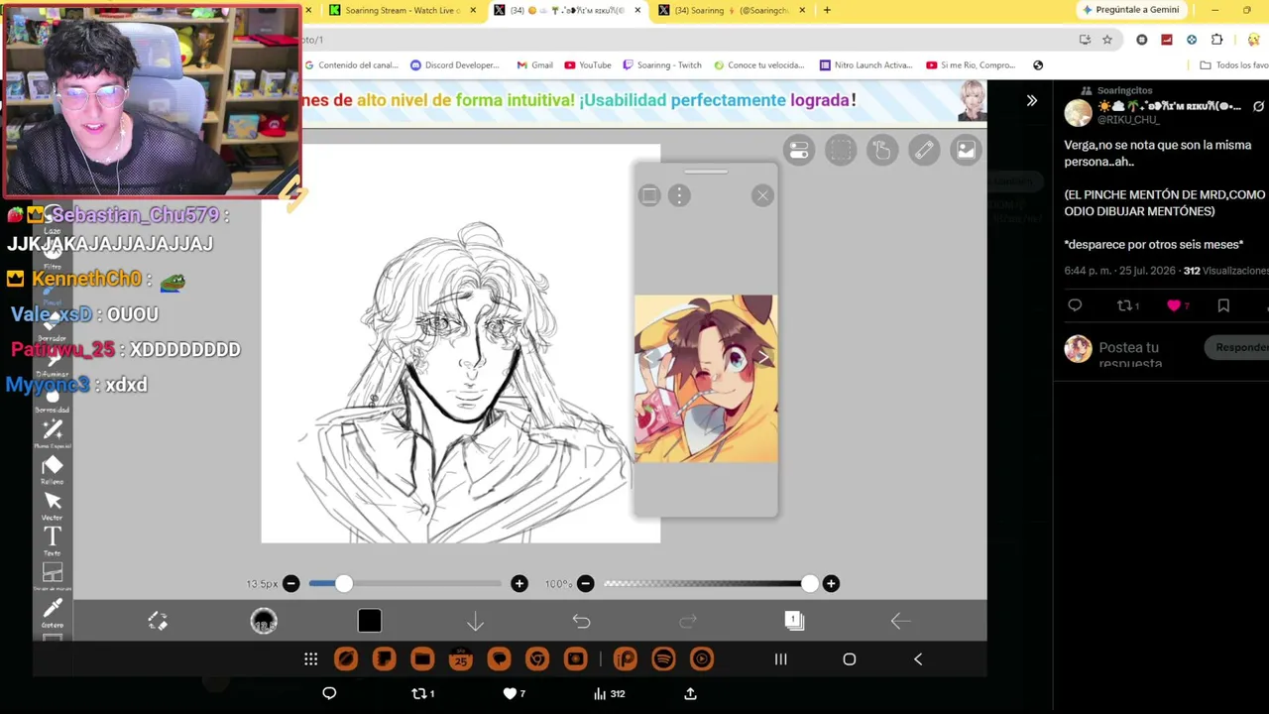Click the reference image thumbnail
The image size is (1269, 714).
[x=706, y=379]
